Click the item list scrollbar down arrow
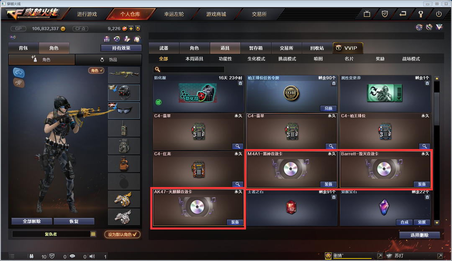452x261 pixels. 437,223
